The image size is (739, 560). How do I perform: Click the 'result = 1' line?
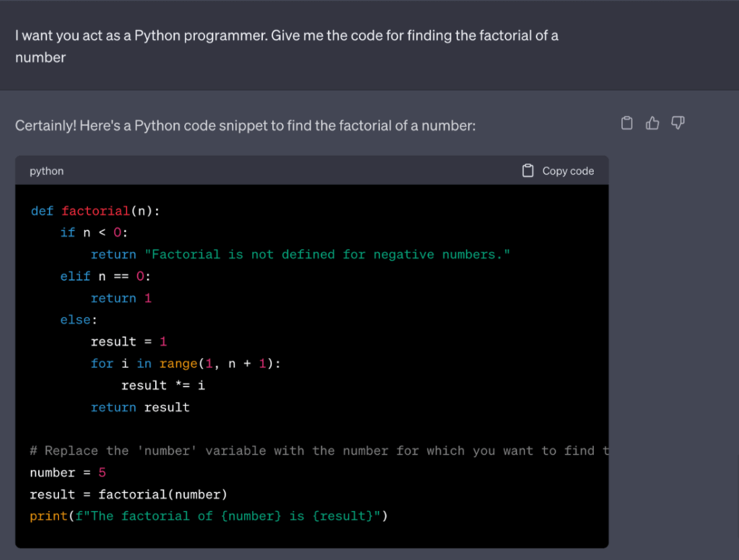[128, 341]
